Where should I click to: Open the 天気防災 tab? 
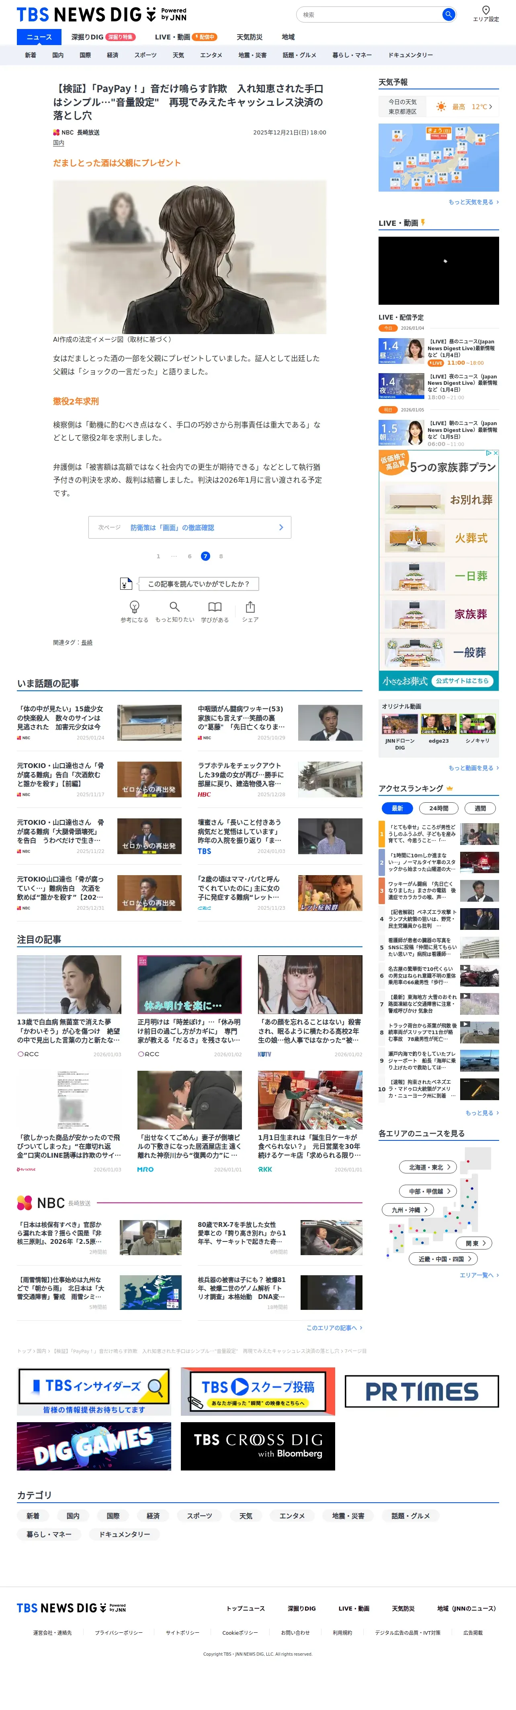[250, 37]
